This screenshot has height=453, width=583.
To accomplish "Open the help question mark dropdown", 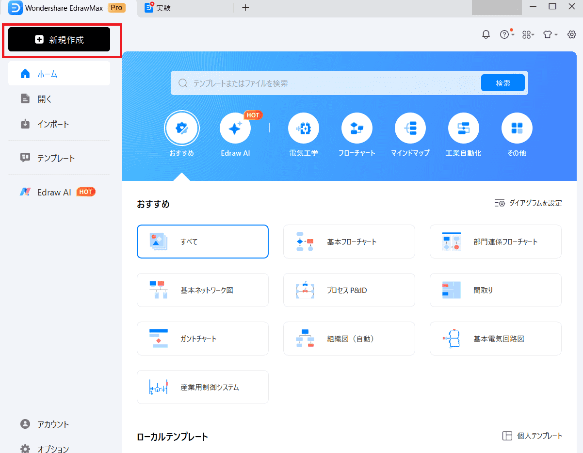I will pos(506,34).
